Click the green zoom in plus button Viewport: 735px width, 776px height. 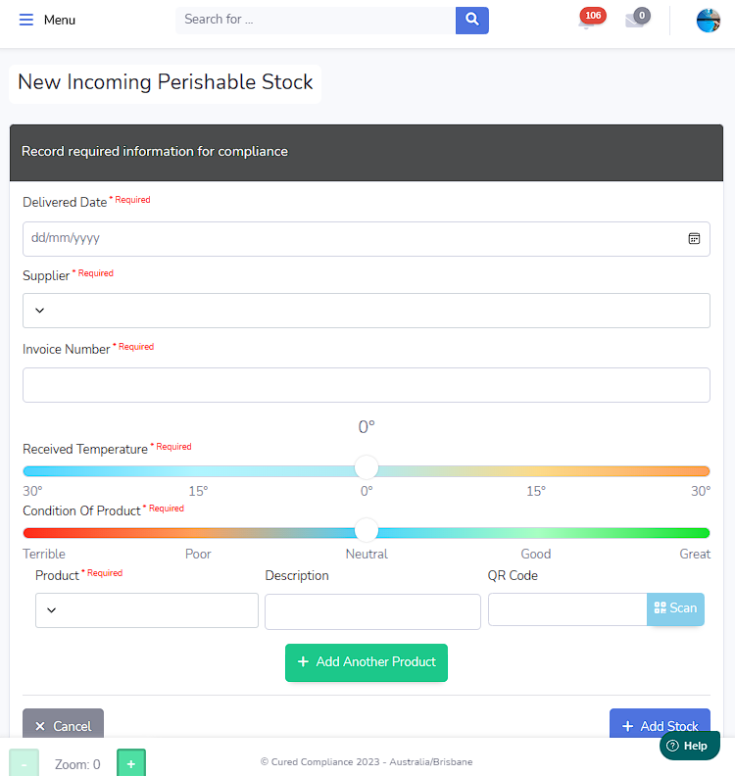coord(131,763)
